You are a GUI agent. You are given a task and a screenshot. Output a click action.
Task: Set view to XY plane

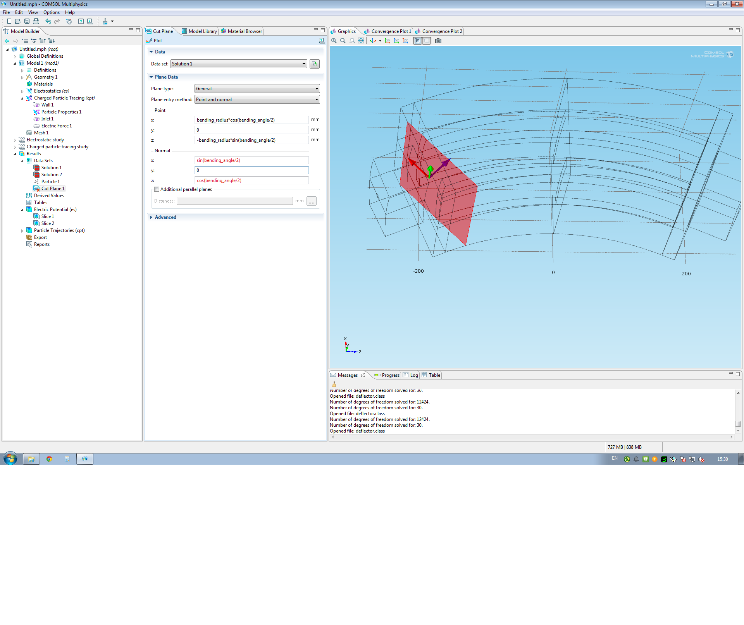tap(387, 41)
